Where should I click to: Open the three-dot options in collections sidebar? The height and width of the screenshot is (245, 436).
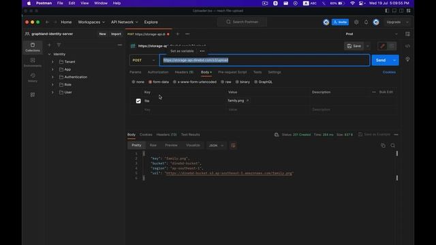click(120, 45)
